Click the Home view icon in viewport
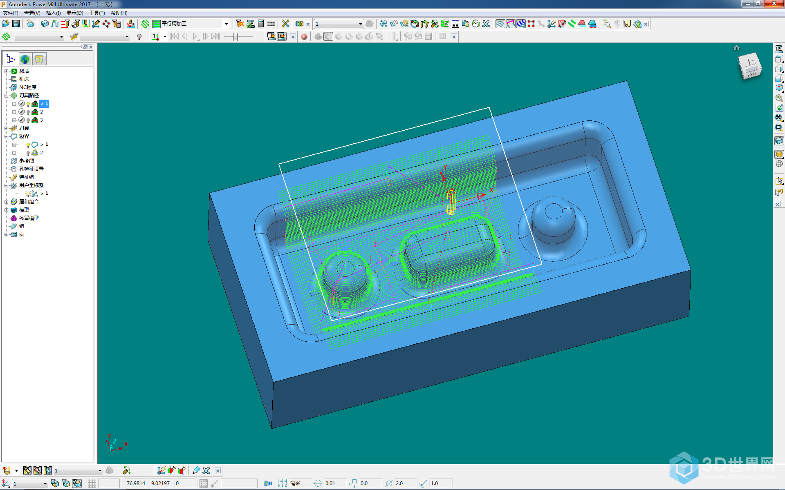785x490 pixels. point(736,48)
